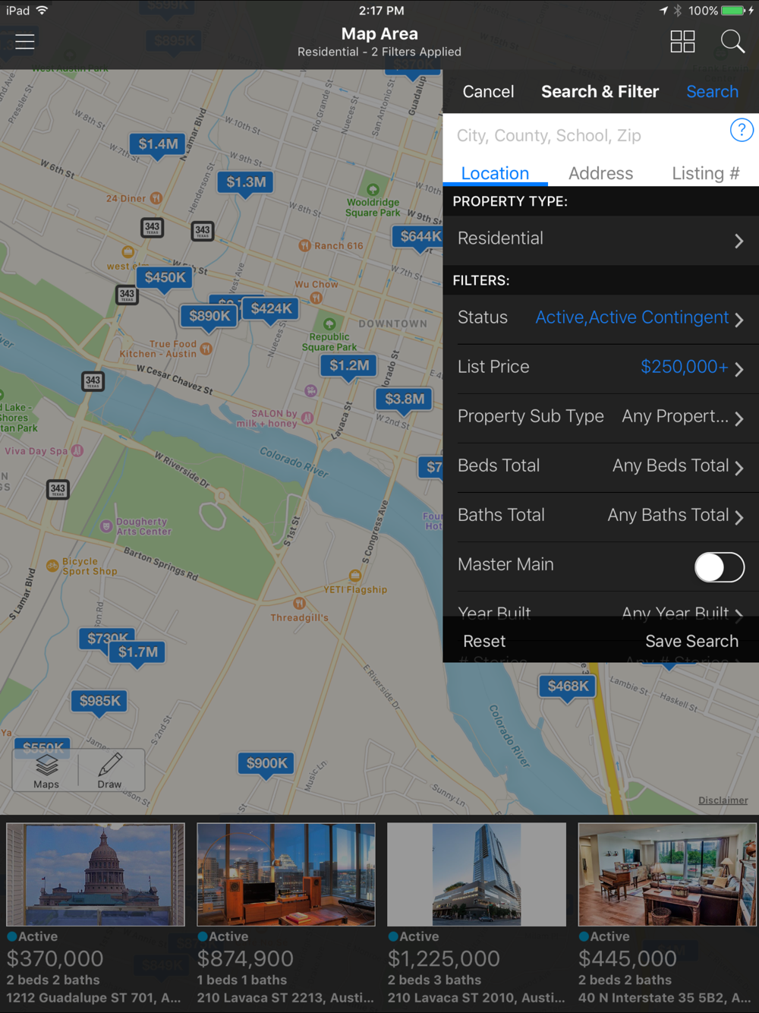This screenshot has height=1013, width=759.
Task: Tap the Bluetooth status icon
Action: click(678, 11)
